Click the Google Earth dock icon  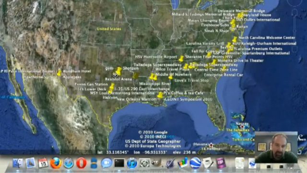click(x=195, y=163)
